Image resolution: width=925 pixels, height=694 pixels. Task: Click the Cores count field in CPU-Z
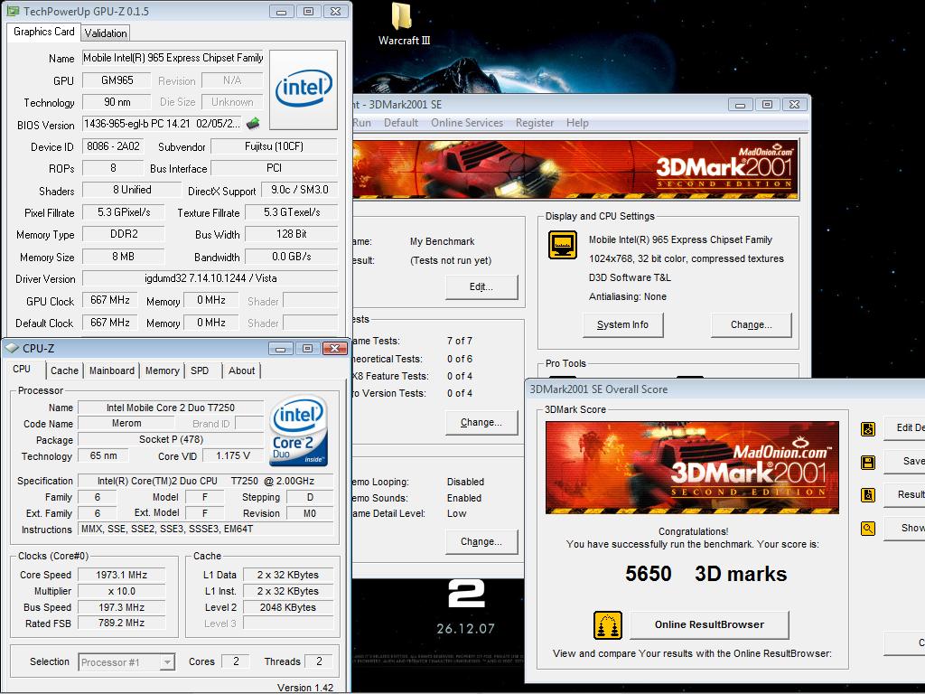pyautogui.click(x=236, y=662)
